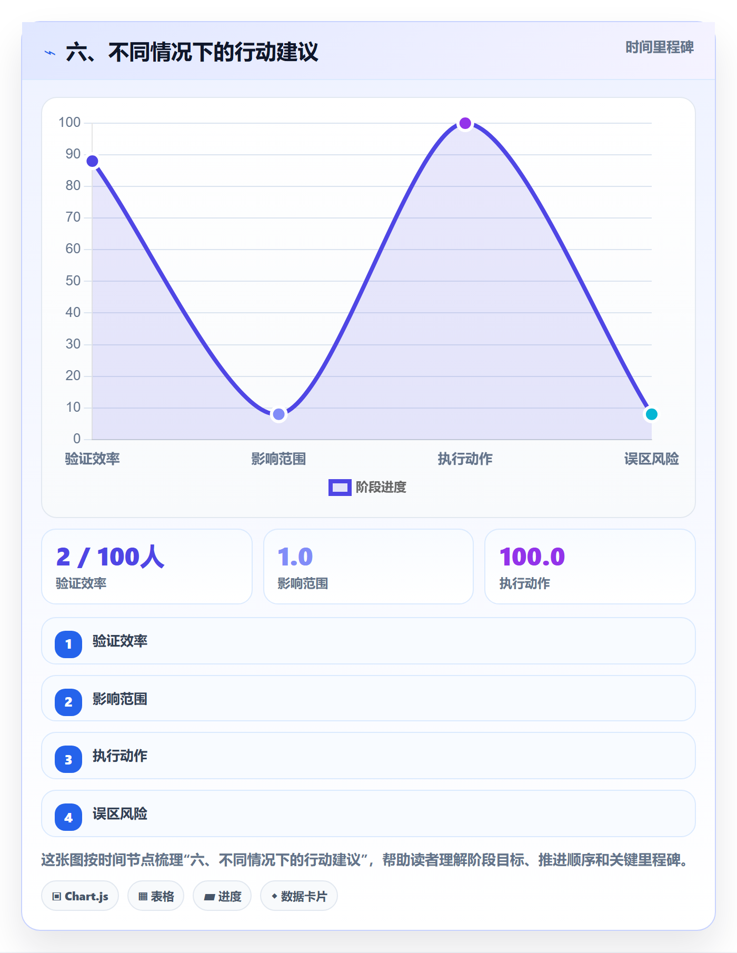Open the 2 / 100人 验证效率 stat card
This screenshot has height=953, width=737.
[x=147, y=567]
